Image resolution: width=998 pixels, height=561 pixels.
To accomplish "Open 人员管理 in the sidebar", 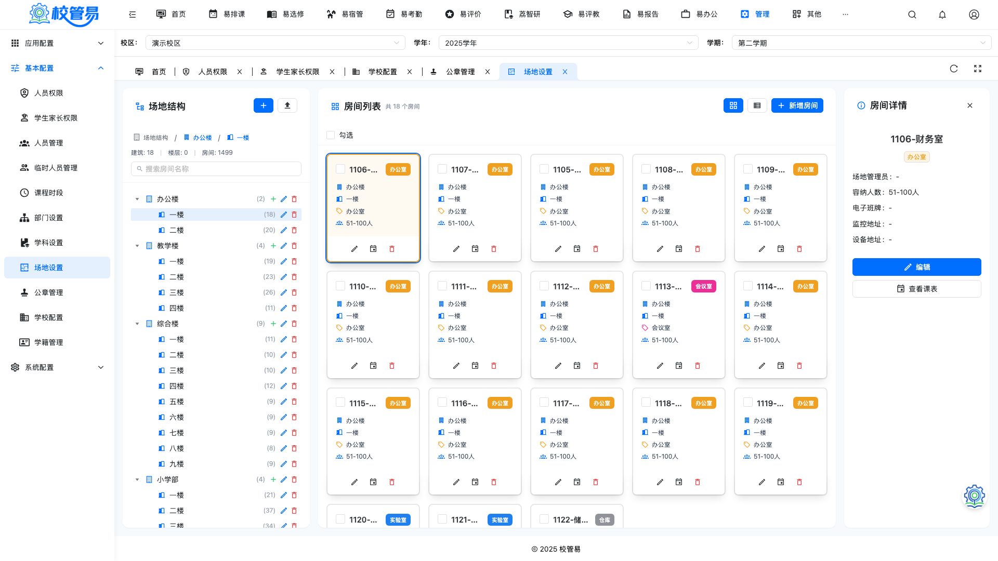I will [x=57, y=143].
